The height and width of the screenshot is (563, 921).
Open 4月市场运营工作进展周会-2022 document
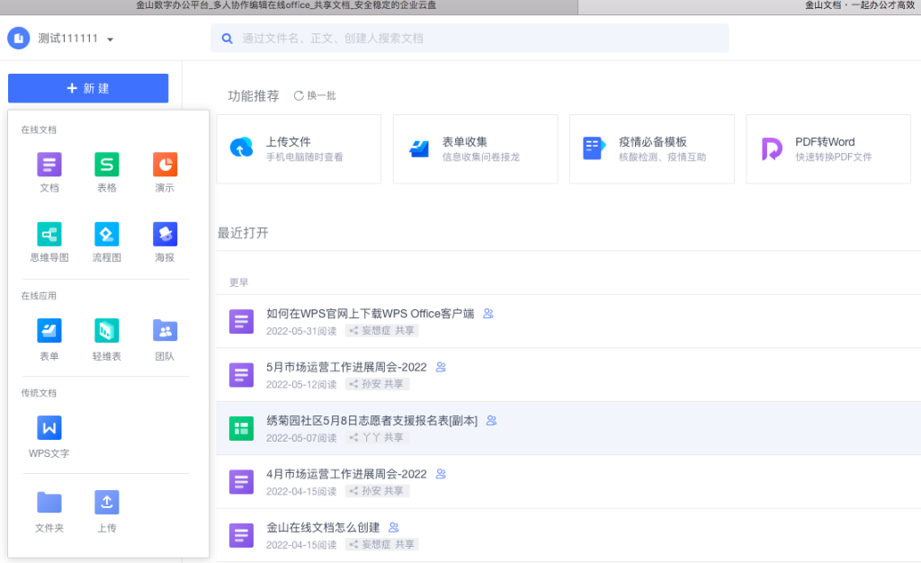click(346, 474)
